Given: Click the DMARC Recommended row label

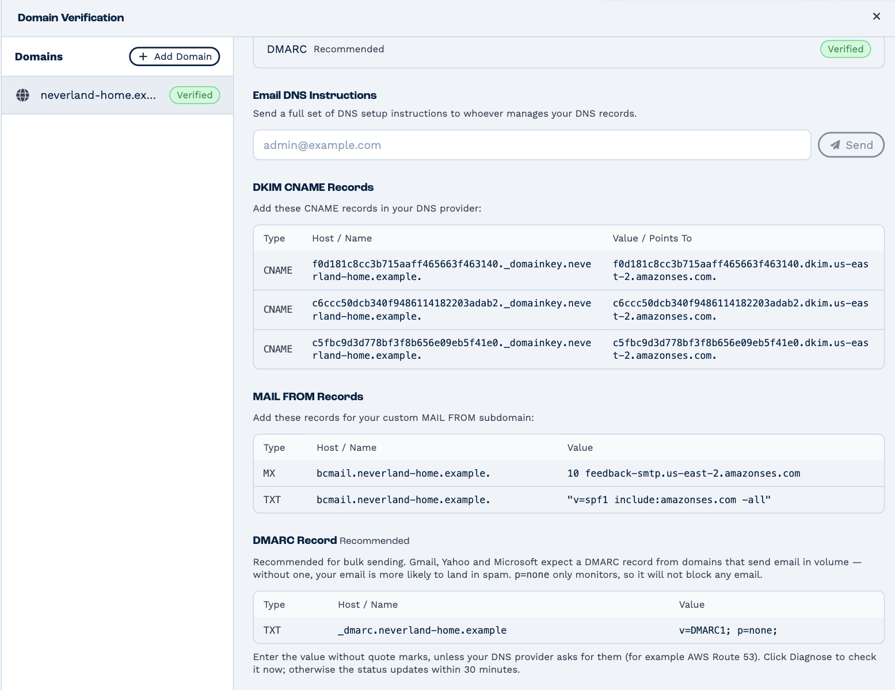Looking at the screenshot, I should [x=325, y=49].
